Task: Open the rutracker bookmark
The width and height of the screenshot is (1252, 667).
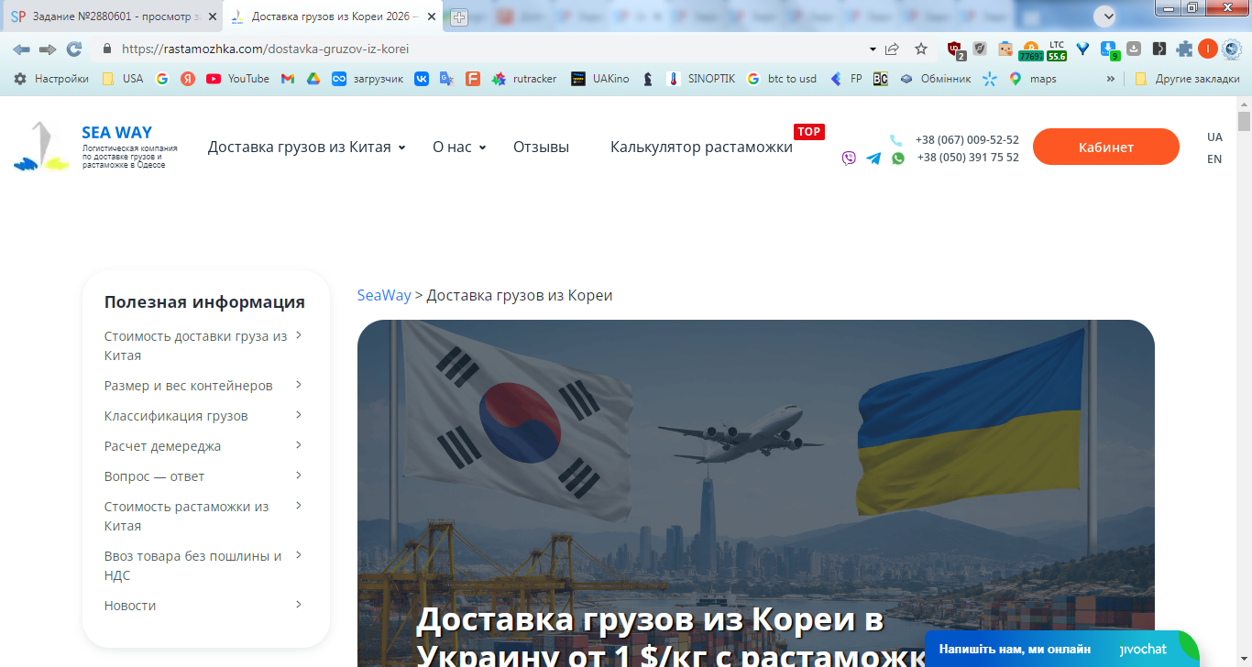Action: point(524,79)
